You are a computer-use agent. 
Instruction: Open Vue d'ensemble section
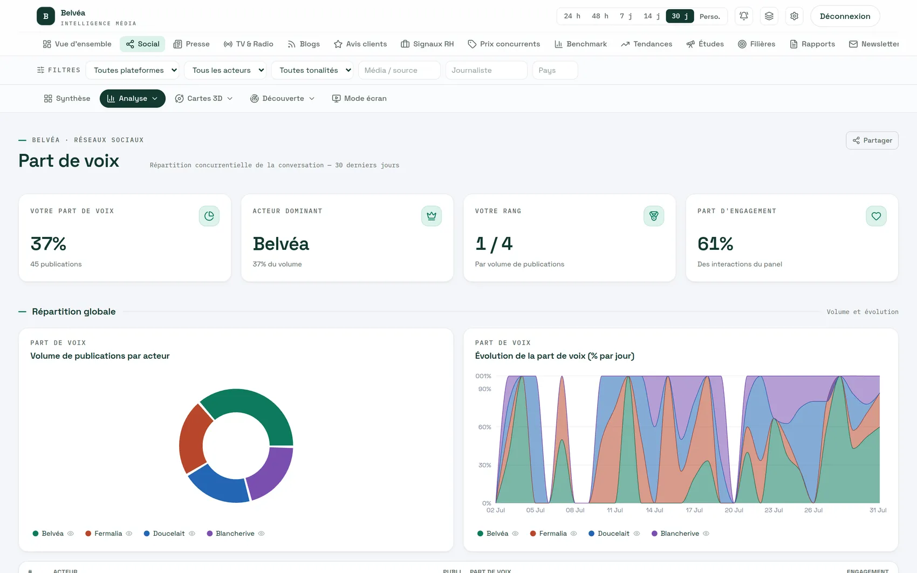coord(77,44)
